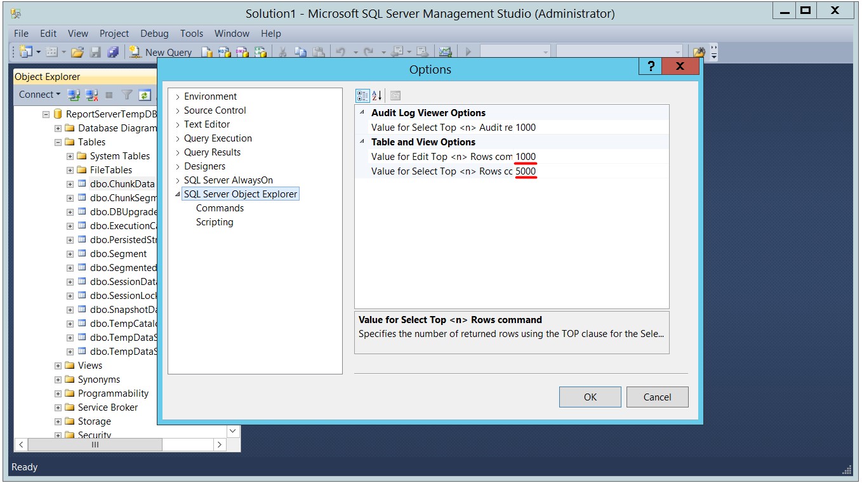The width and height of the screenshot is (862, 483).
Task: Open the New Project icon dropdown arrow
Action: [x=39, y=52]
